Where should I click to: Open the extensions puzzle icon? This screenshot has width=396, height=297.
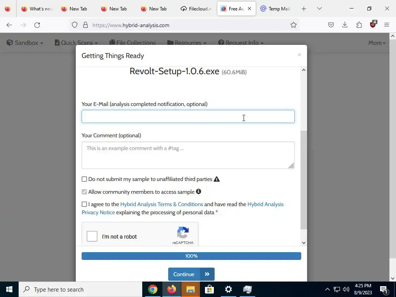tap(359, 25)
